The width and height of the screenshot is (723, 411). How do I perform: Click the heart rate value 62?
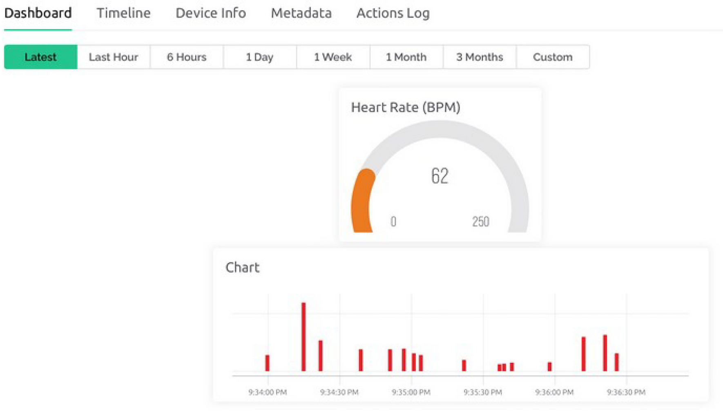440,176
